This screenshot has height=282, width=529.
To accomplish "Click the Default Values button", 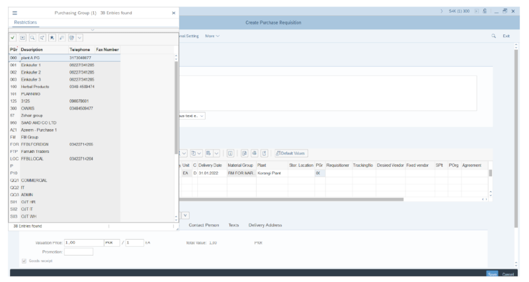I will [292, 153].
